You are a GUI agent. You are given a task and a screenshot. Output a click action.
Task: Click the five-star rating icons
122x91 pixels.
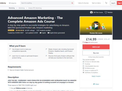(20, 30)
